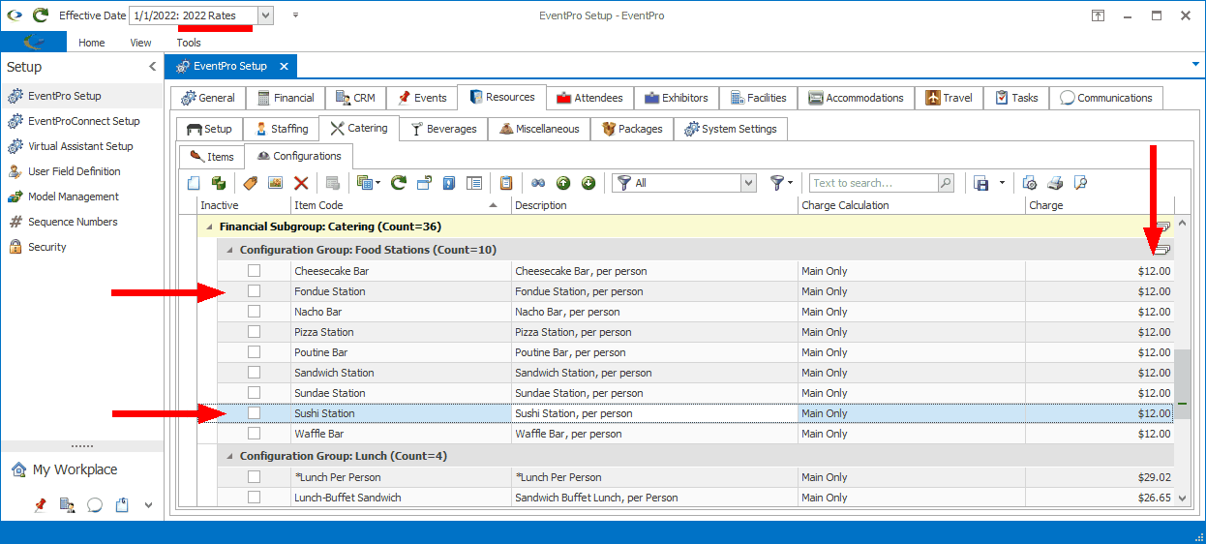Toggle Inactive checkbox for Cheesecake Bar
Image resolution: width=1206 pixels, height=544 pixels.
coord(254,271)
